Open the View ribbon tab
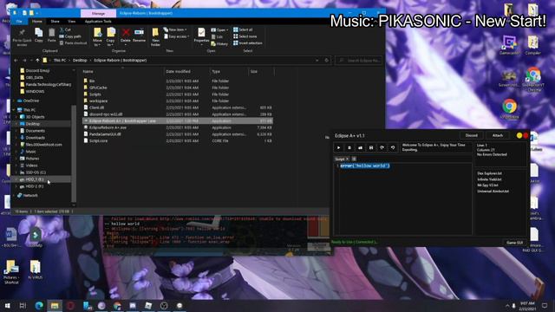Viewport: 555px width, 312px height. tap(71, 22)
